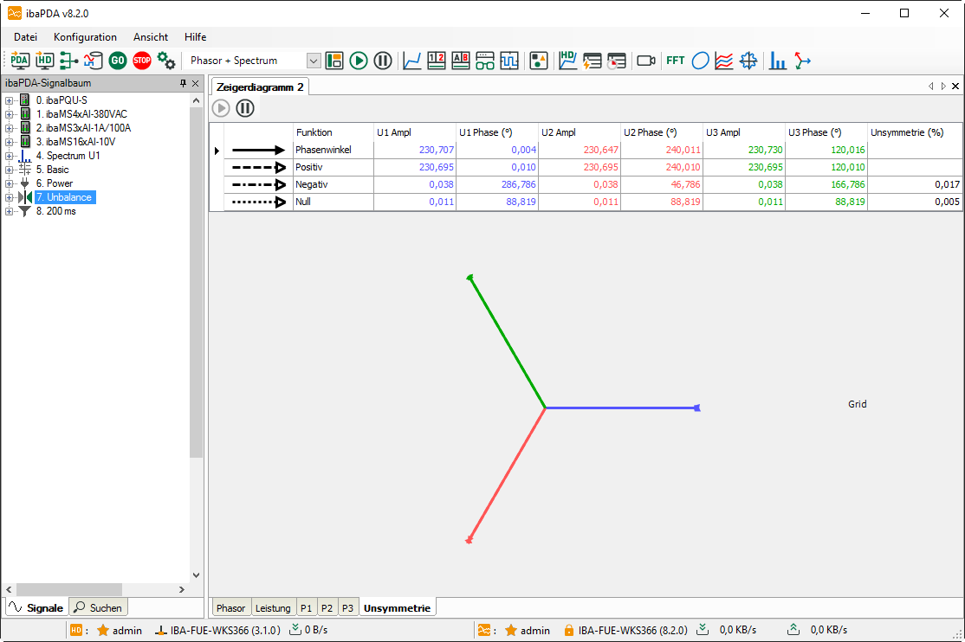
Task: Click the Unsymmetrie (%) column header
Action: click(915, 132)
